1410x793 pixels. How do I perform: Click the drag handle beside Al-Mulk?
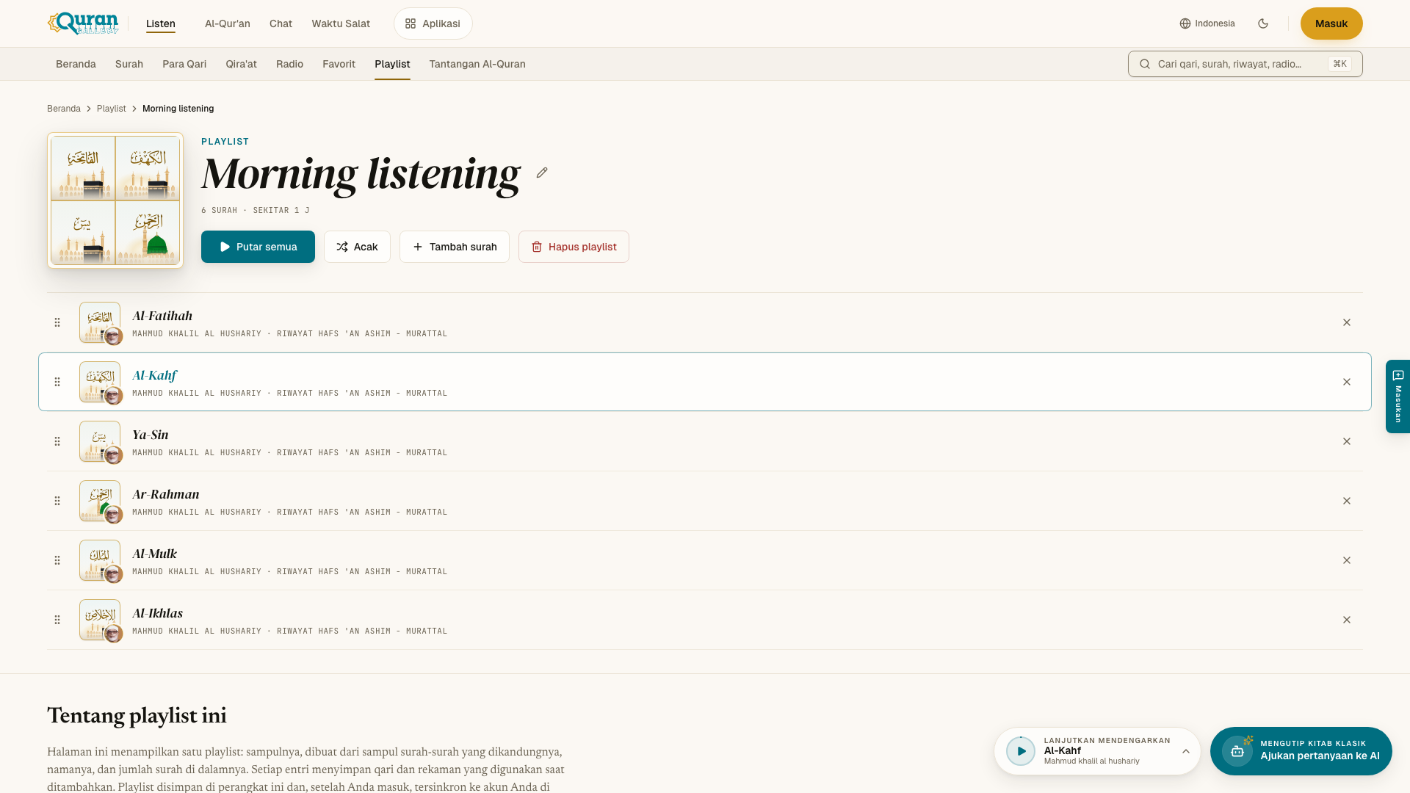tap(57, 560)
